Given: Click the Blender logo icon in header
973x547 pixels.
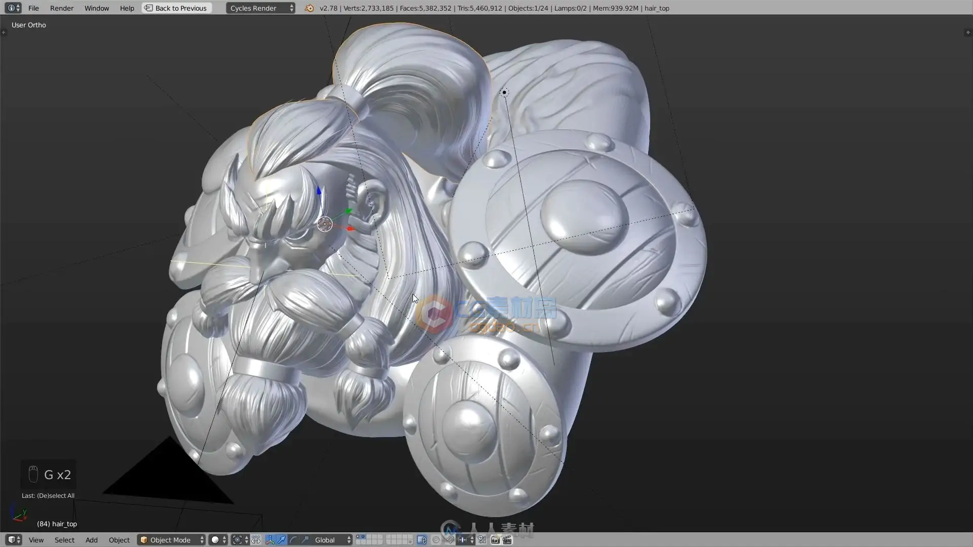Looking at the screenshot, I should pos(309,8).
